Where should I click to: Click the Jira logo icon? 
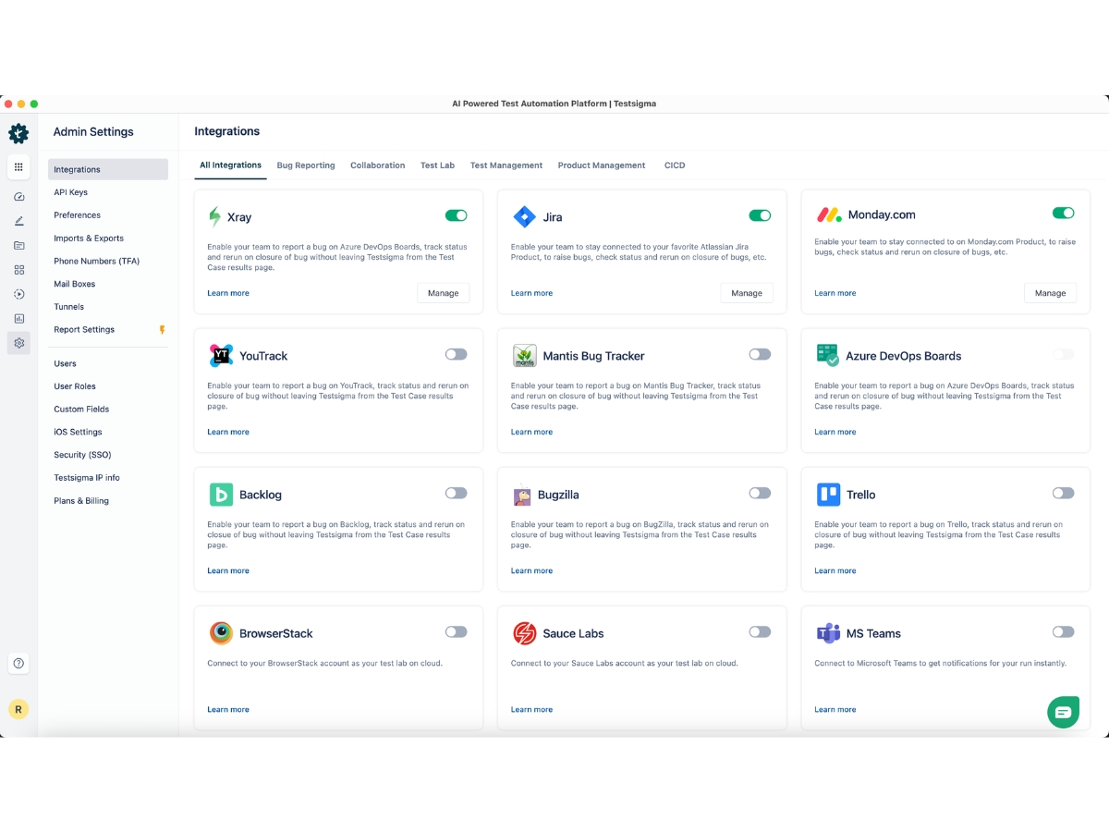coord(524,217)
